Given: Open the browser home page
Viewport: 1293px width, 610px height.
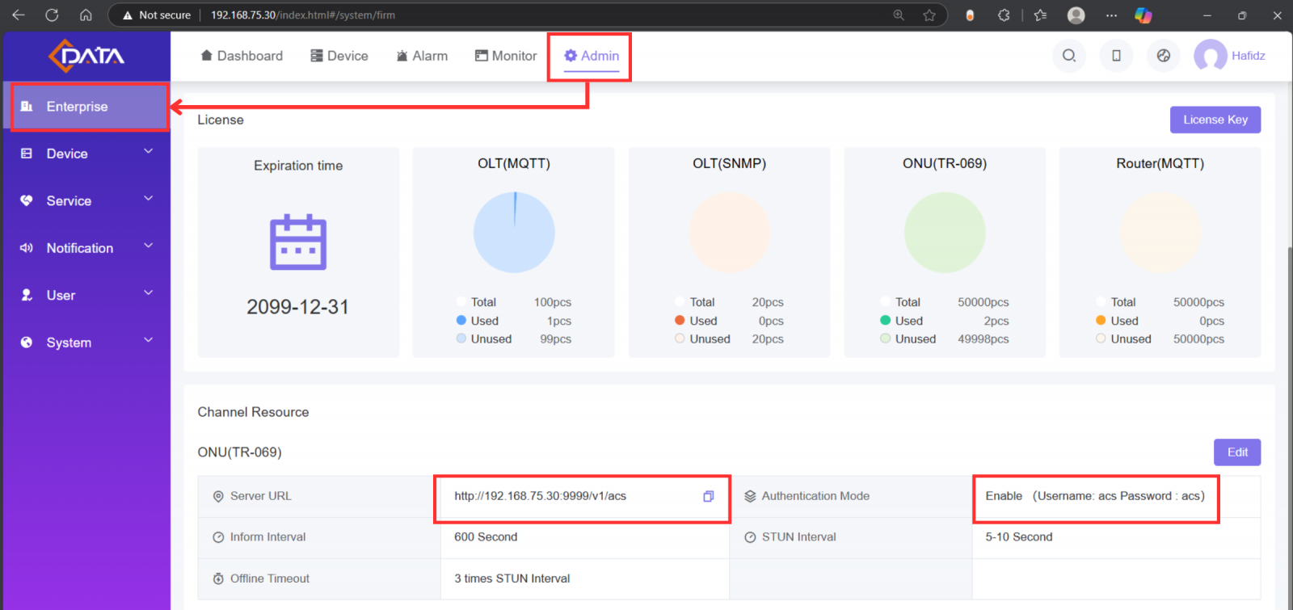Looking at the screenshot, I should (x=86, y=15).
